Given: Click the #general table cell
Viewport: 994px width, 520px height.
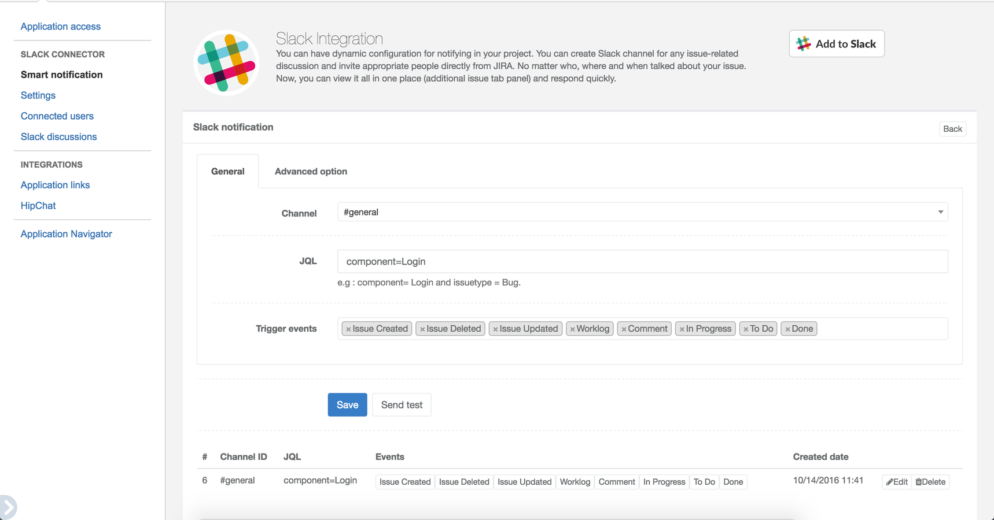Looking at the screenshot, I should pyautogui.click(x=237, y=481).
